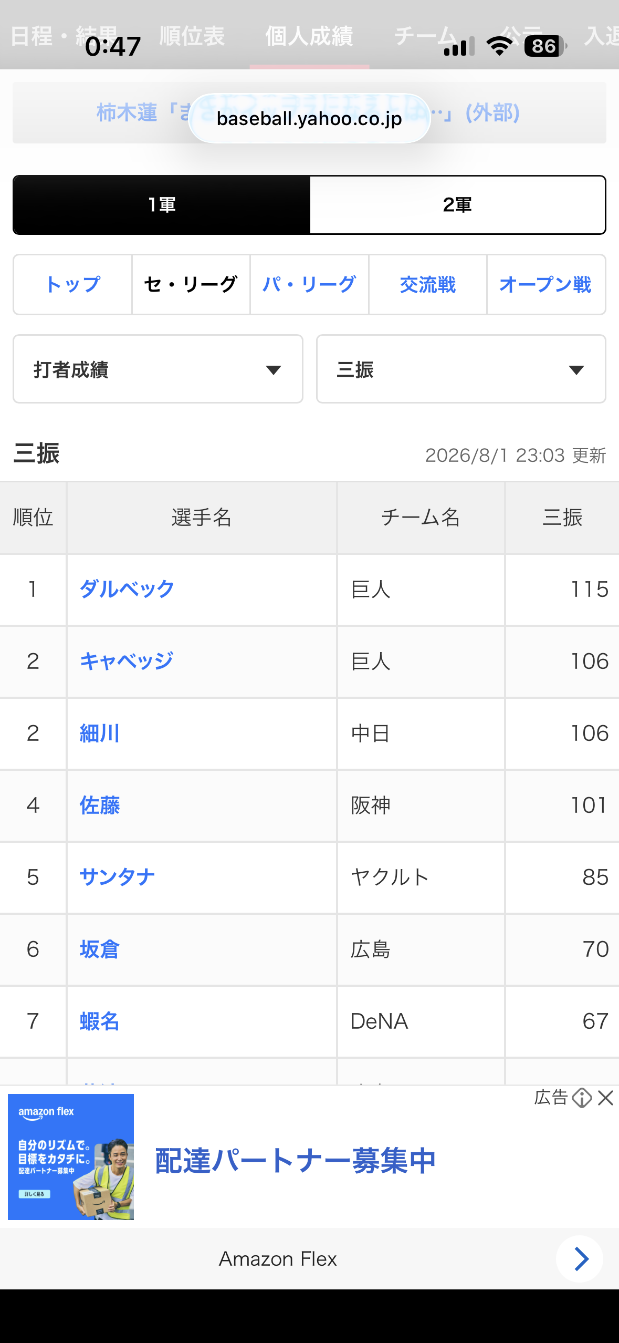Open player ダルベック profile link
This screenshot has height=1343, width=619.
click(x=127, y=589)
